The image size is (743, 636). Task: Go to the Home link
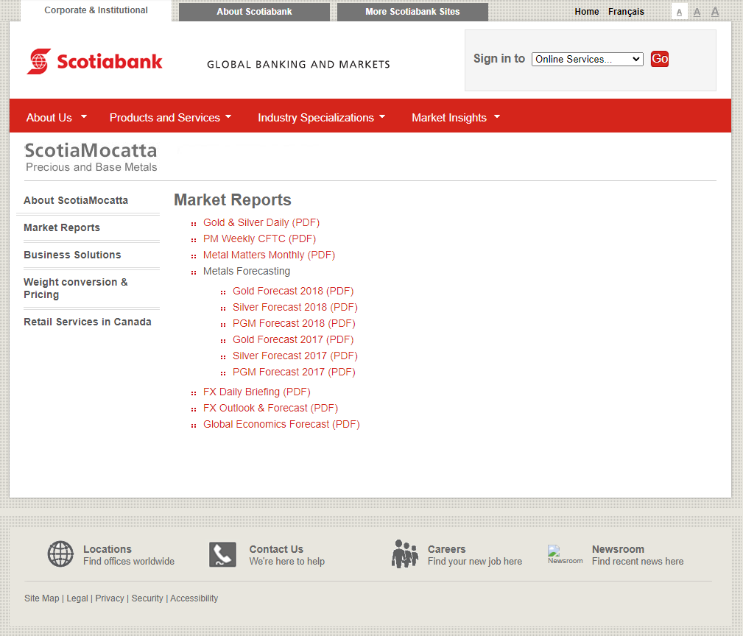(x=587, y=11)
